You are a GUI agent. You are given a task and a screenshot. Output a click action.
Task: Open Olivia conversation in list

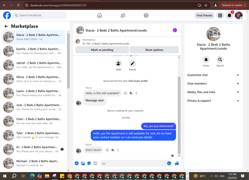click(33, 79)
